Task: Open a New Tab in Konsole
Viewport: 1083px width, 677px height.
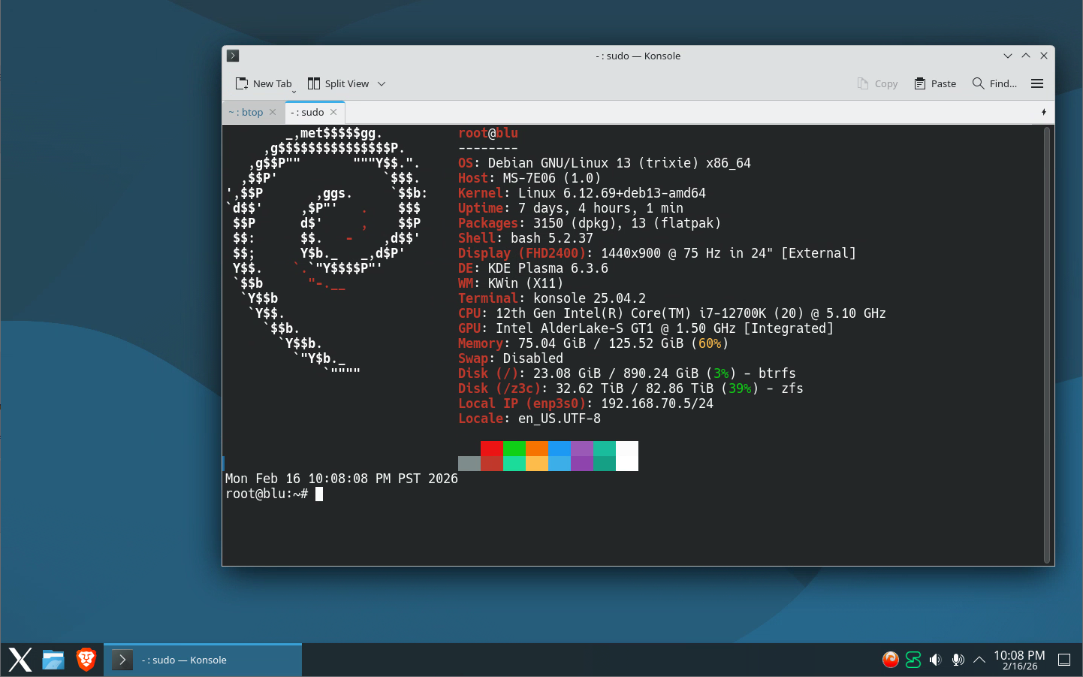Action: pos(264,83)
